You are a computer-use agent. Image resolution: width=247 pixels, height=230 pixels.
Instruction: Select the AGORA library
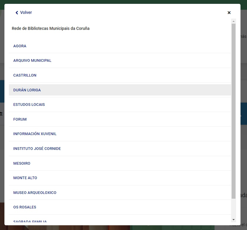20,46
